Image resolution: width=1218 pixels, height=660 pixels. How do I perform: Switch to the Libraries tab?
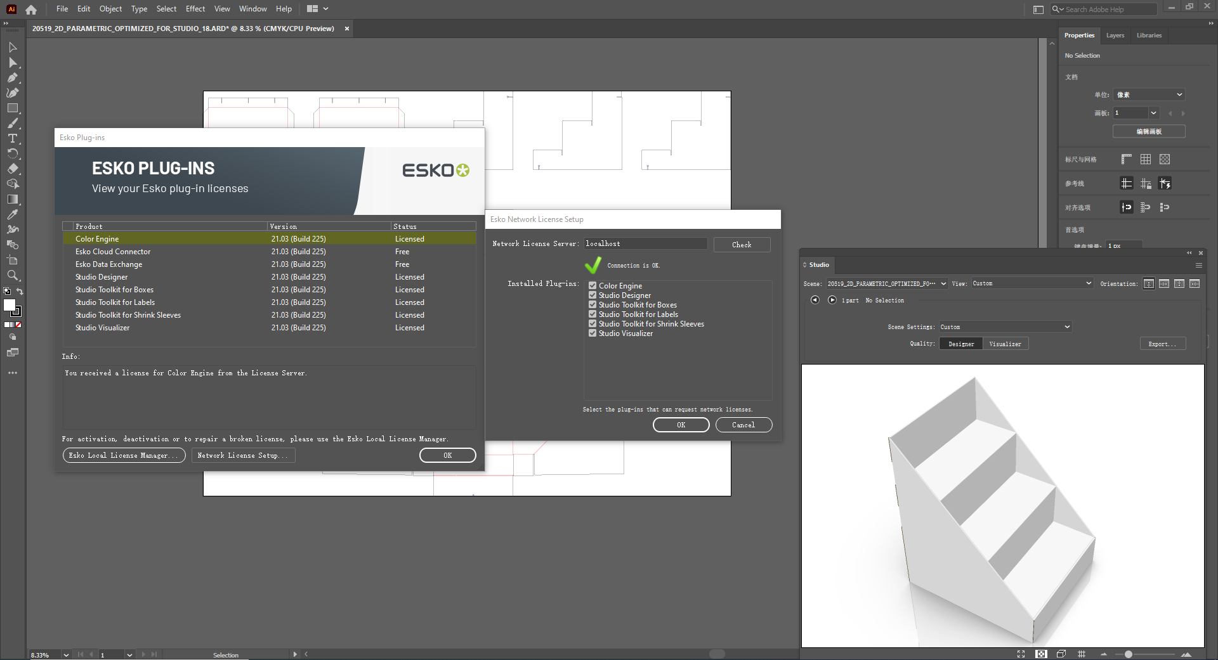coord(1149,36)
